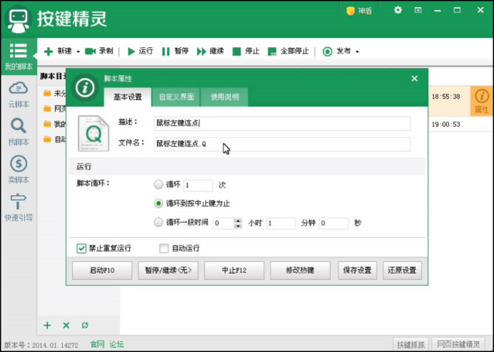This screenshot has height=352, width=494.
Task: Add a folder with the plus icon
Action: click(x=47, y=326)
